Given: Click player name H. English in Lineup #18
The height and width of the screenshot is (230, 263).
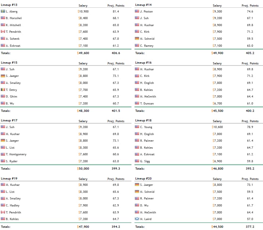Looking at the screenshot, I should tap(147, 134).
